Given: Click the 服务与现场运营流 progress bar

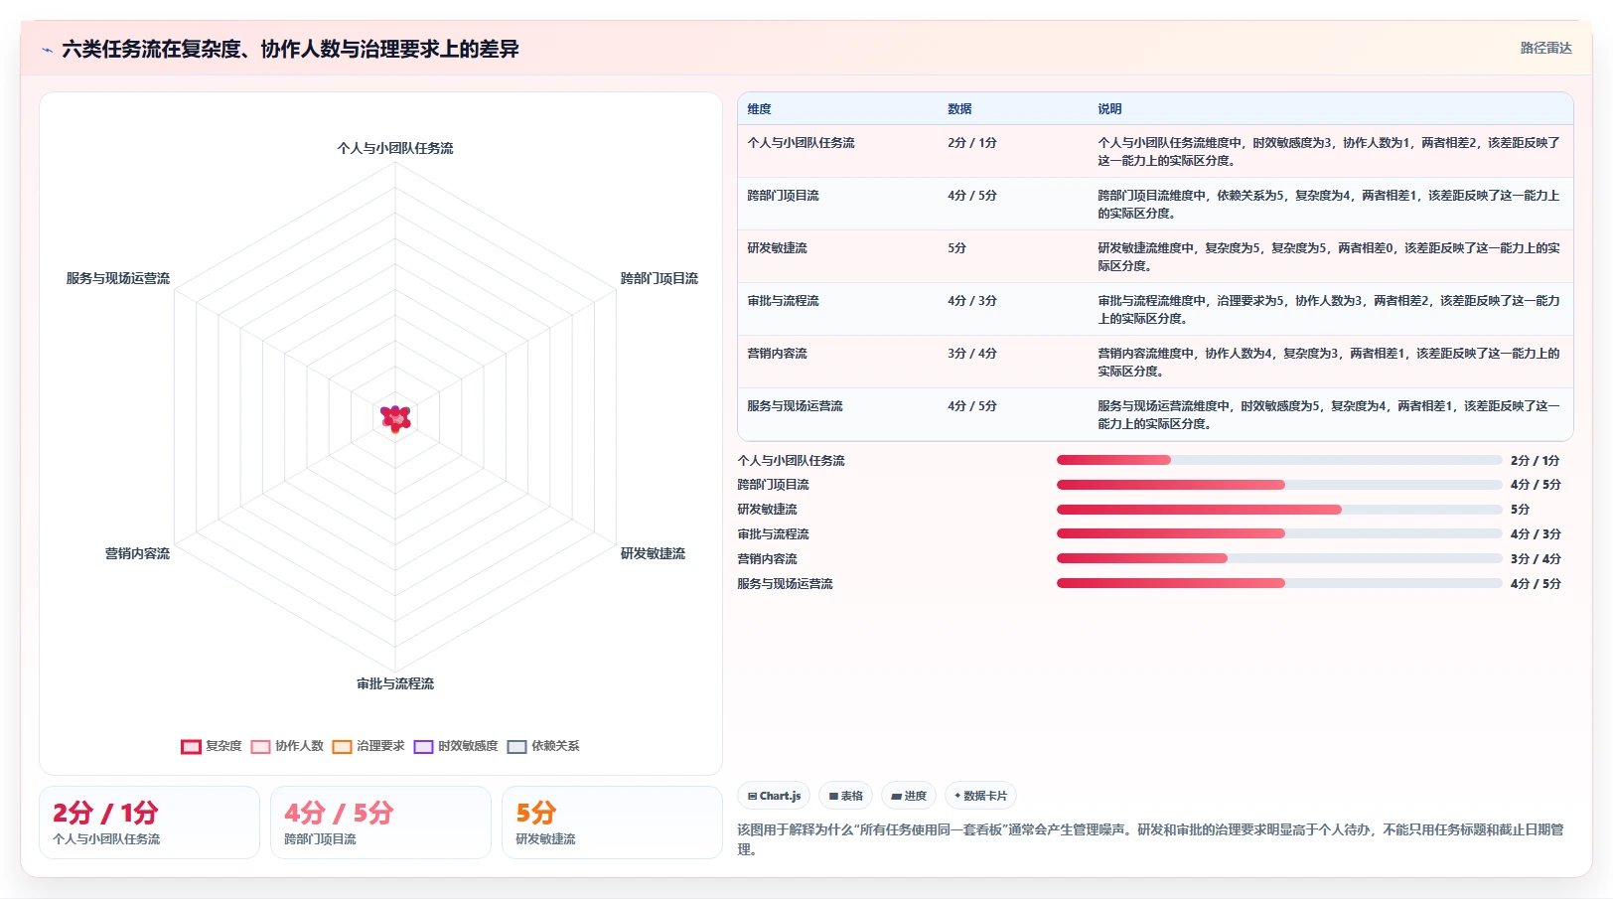Looking at the screenshot, I should [x=1279, y=583].
